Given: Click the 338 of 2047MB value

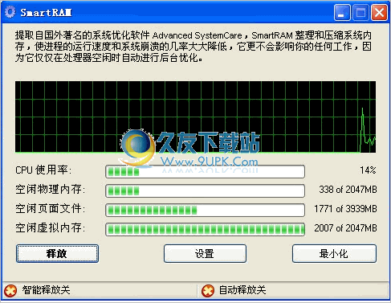Looking at the screenshot, I should [348, 190].
